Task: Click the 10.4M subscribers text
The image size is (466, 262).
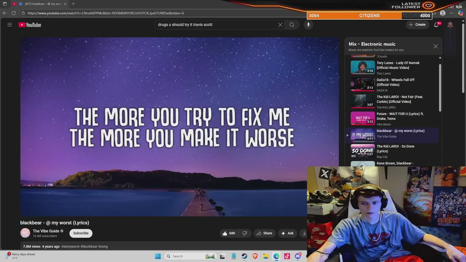Action: 45,236
